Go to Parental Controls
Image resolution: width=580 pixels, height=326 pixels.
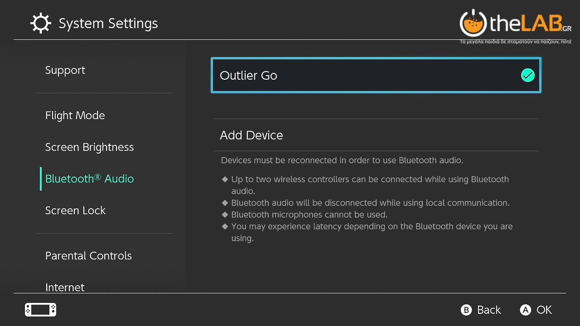coord(88,256)
